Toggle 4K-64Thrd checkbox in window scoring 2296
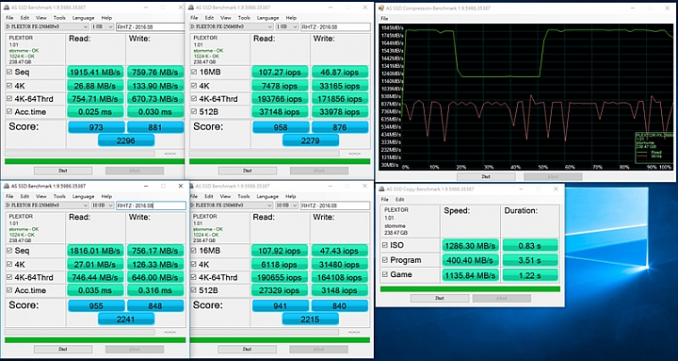Image resolution: width=678 pixels, height=361 pixels. 9,99
